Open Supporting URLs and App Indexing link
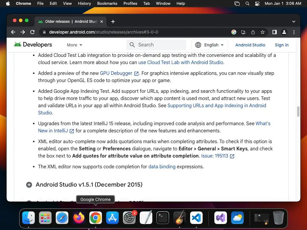 [216, 106]
